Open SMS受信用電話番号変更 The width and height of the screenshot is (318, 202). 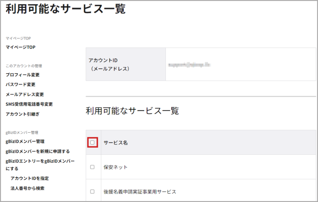coord(29,104)
